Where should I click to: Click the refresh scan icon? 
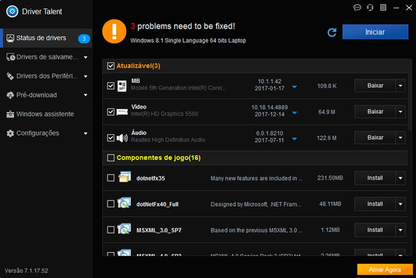(x=332, y=32)
